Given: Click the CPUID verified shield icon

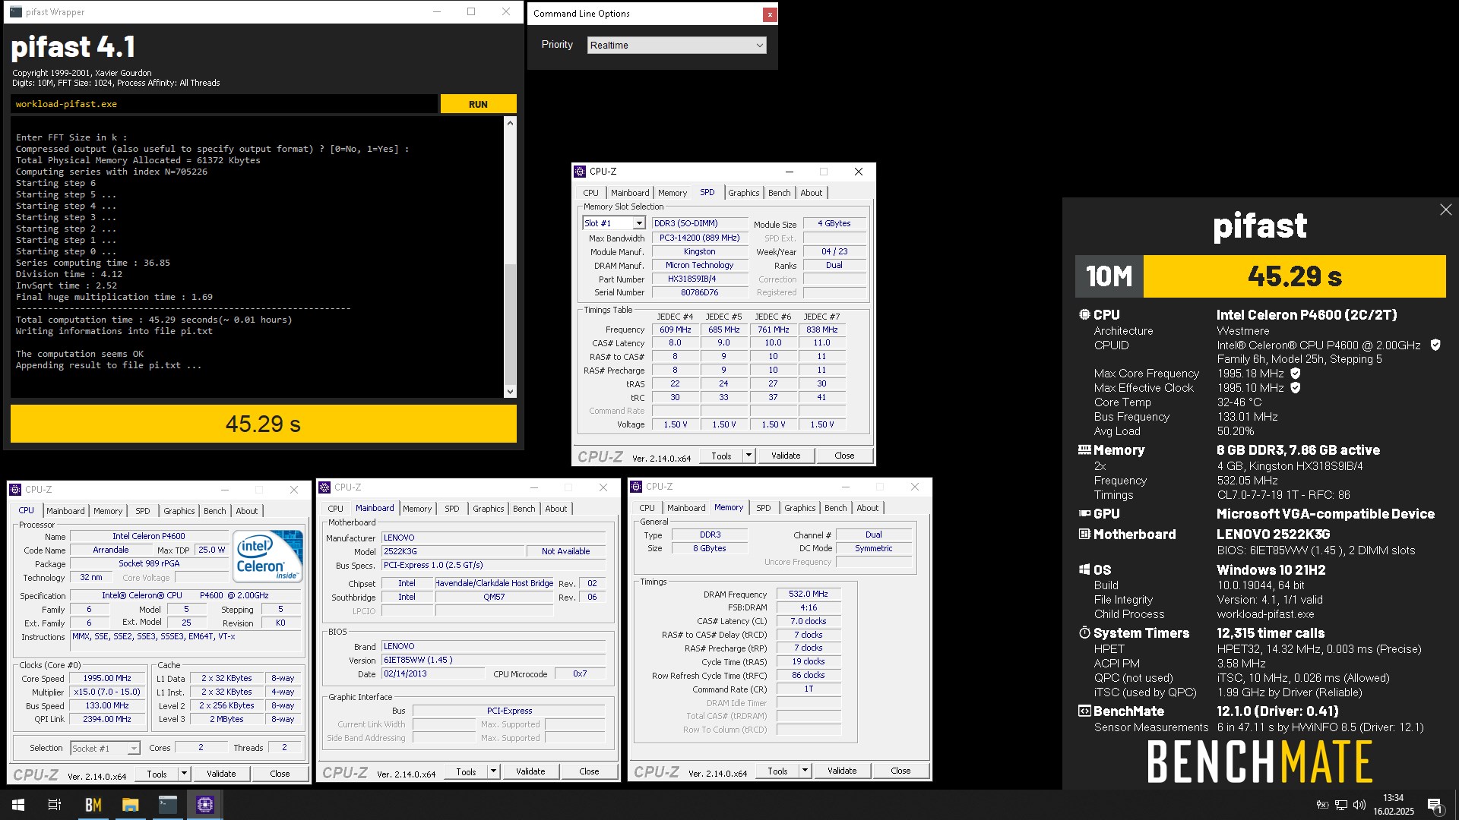Looking at the screenshot, I should click(1435, 345).
